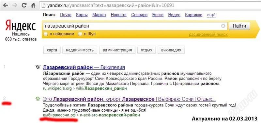Open Словари service link

coord(139,15)
